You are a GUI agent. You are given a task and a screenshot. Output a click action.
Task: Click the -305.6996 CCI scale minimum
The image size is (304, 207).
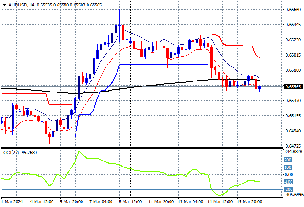294,195
